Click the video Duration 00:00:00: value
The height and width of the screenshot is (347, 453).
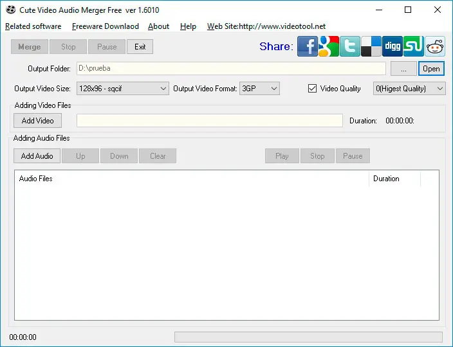400,121
